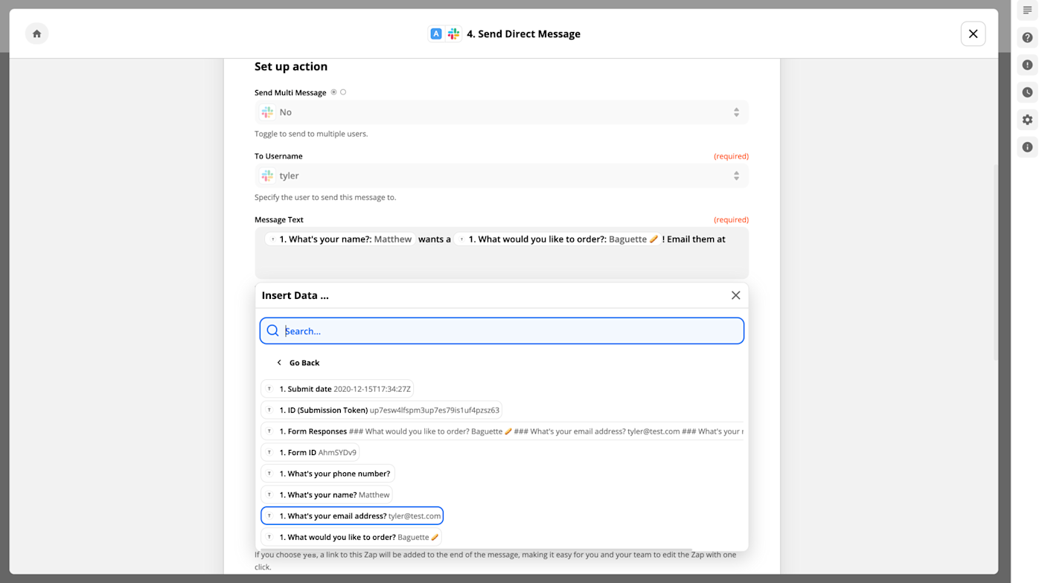The width and height of the screenshot is (1042, 583).
Task: Click Typeform icon beside order option in list
Action: 269,537
